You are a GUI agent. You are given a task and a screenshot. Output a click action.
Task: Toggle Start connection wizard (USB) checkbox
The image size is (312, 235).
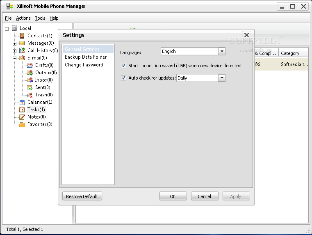tap(123, 66)
